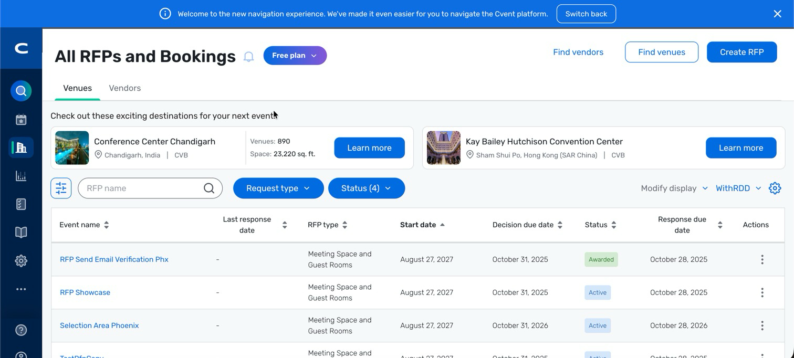Click the Create RFP button
Screen dimensions: 794x358
coord(741,52)
